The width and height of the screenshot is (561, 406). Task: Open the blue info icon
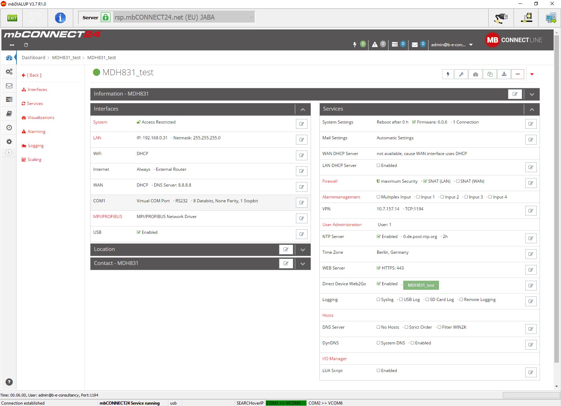(x=60, y=18)
